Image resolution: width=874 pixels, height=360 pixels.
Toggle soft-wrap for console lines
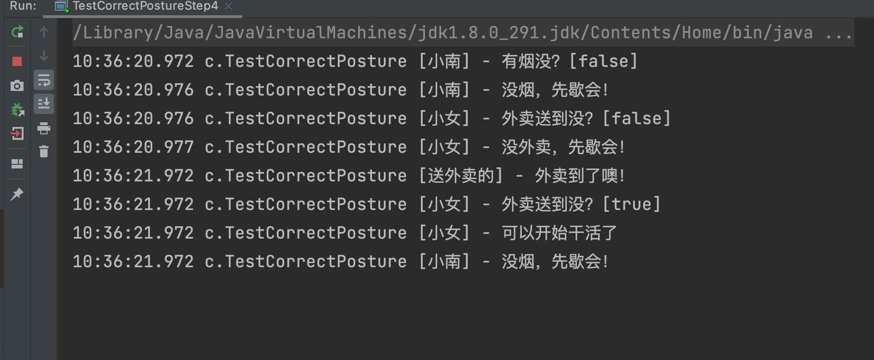44,80
